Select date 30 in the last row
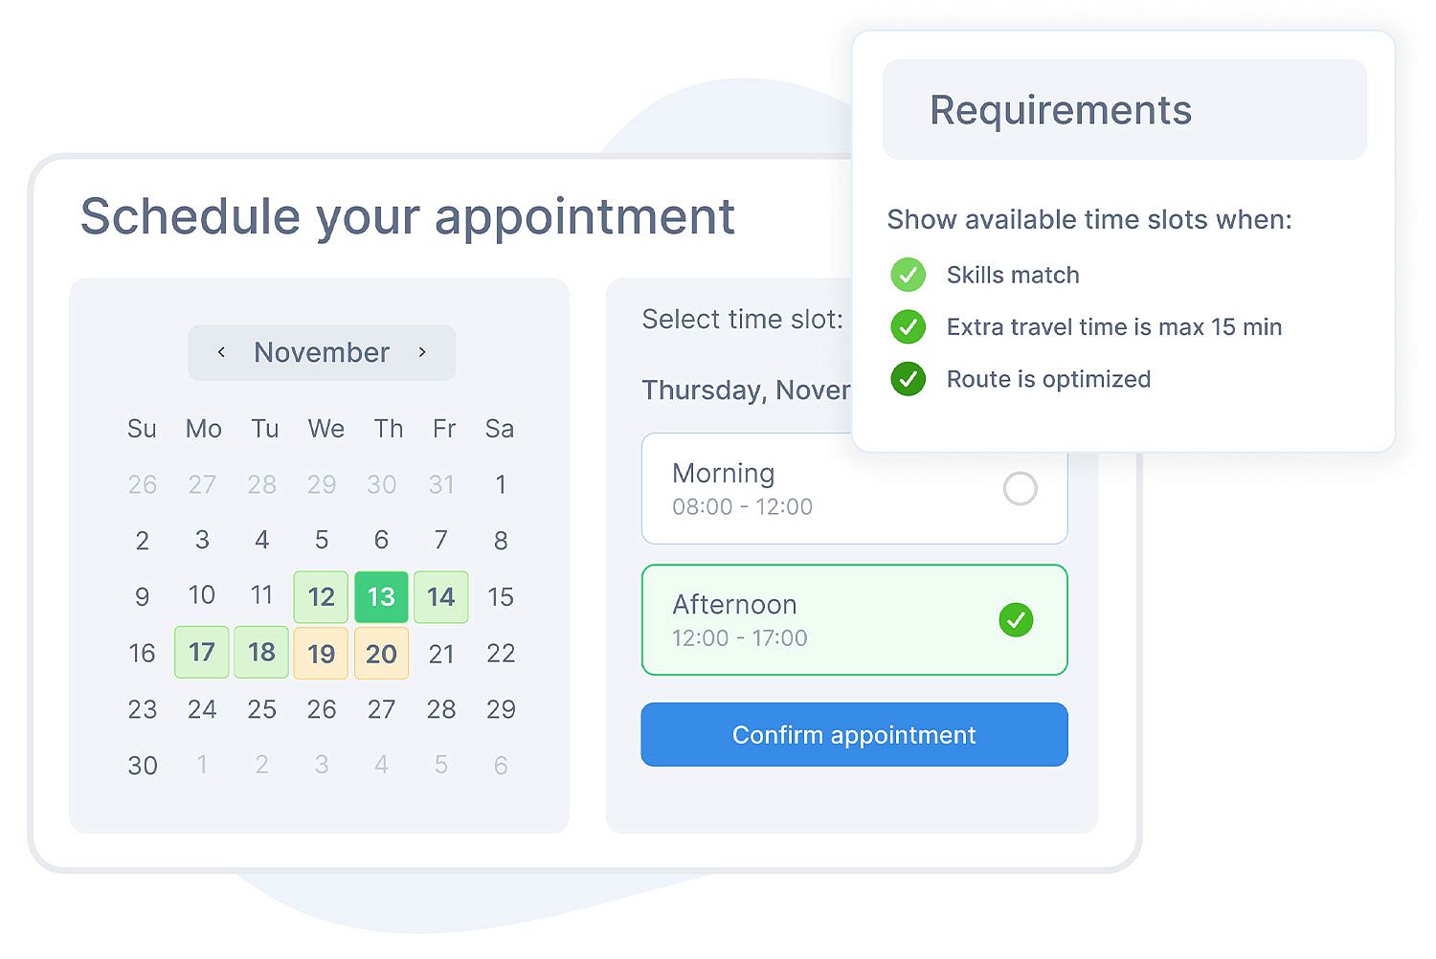The height and width of the screenshot is (959, 1436). click(x=143, y=766)
